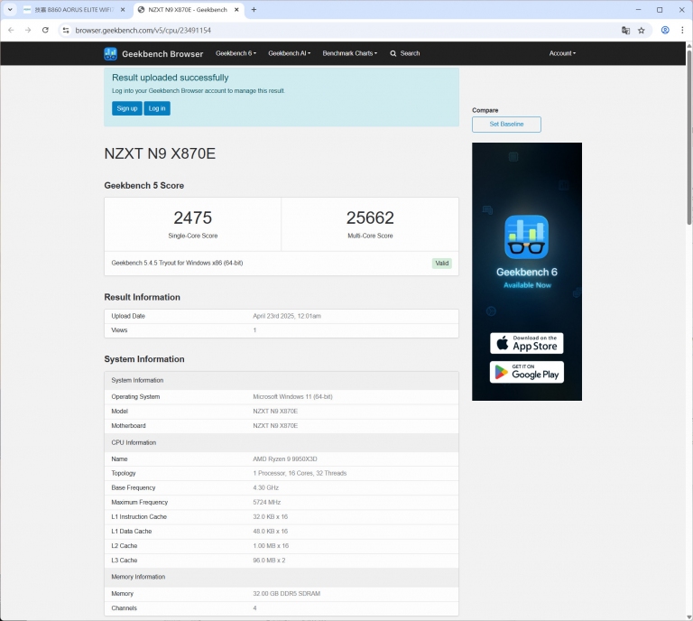Click the Log in button
Image resolution: width=693 pixels, height=621 pixels.
pyautogui.click(x=157, y=108)
